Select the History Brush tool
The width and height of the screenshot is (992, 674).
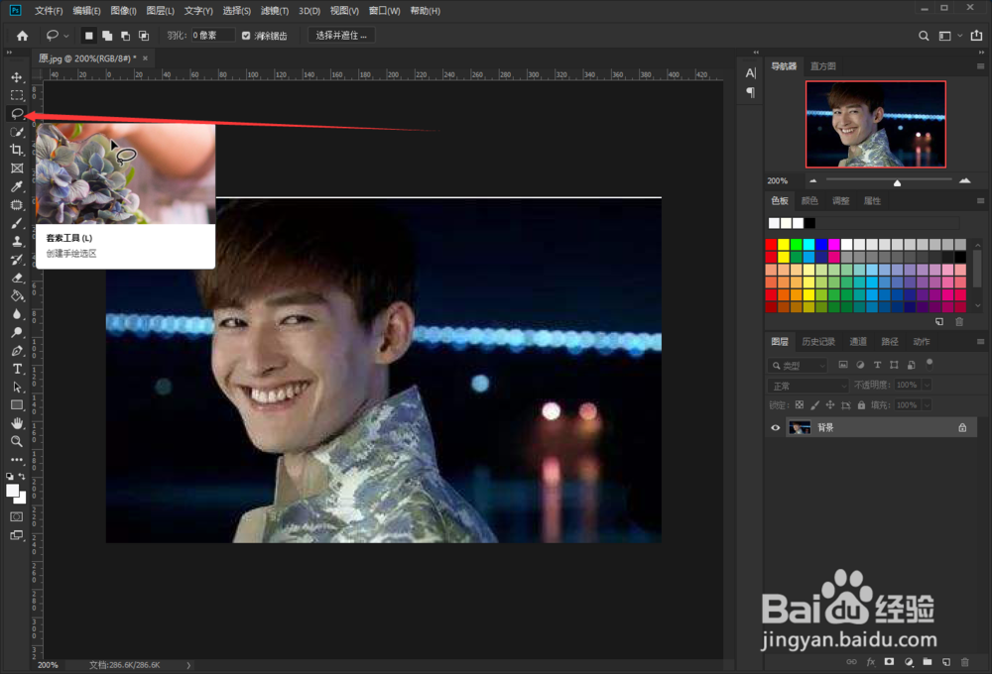(x=17, y=260)
